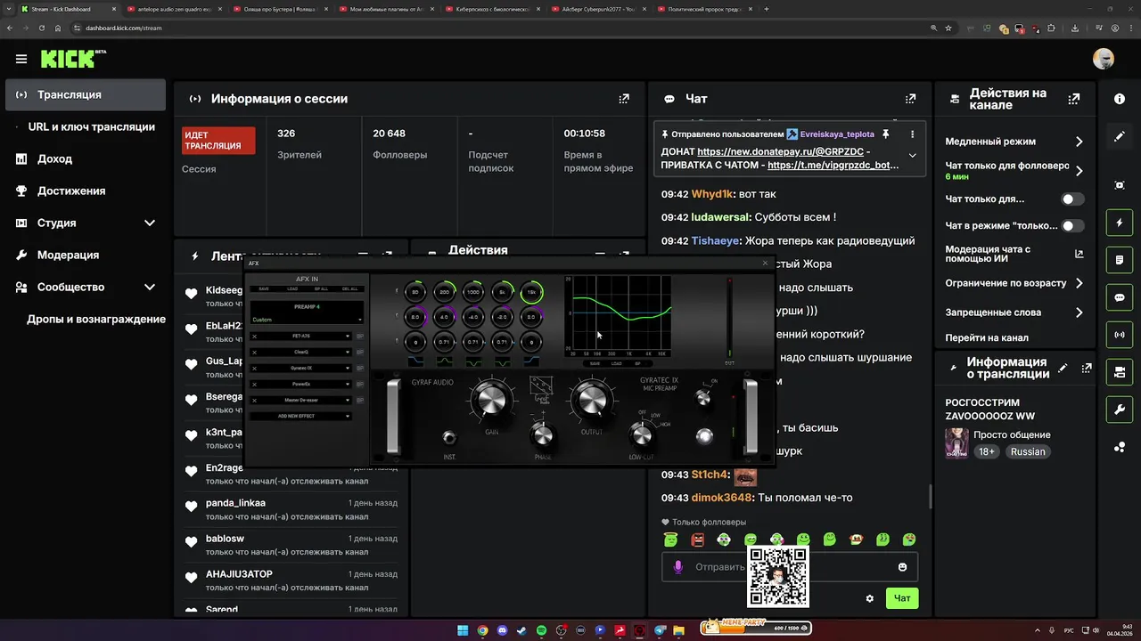Click the info icon in the right rail
1141x641 pixels.
[x=1120, y=99]
